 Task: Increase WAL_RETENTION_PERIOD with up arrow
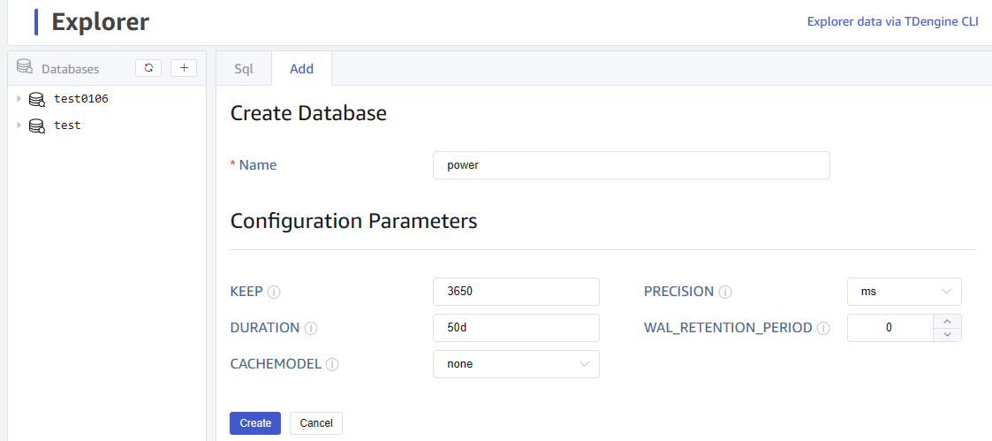tap(947, 321)
